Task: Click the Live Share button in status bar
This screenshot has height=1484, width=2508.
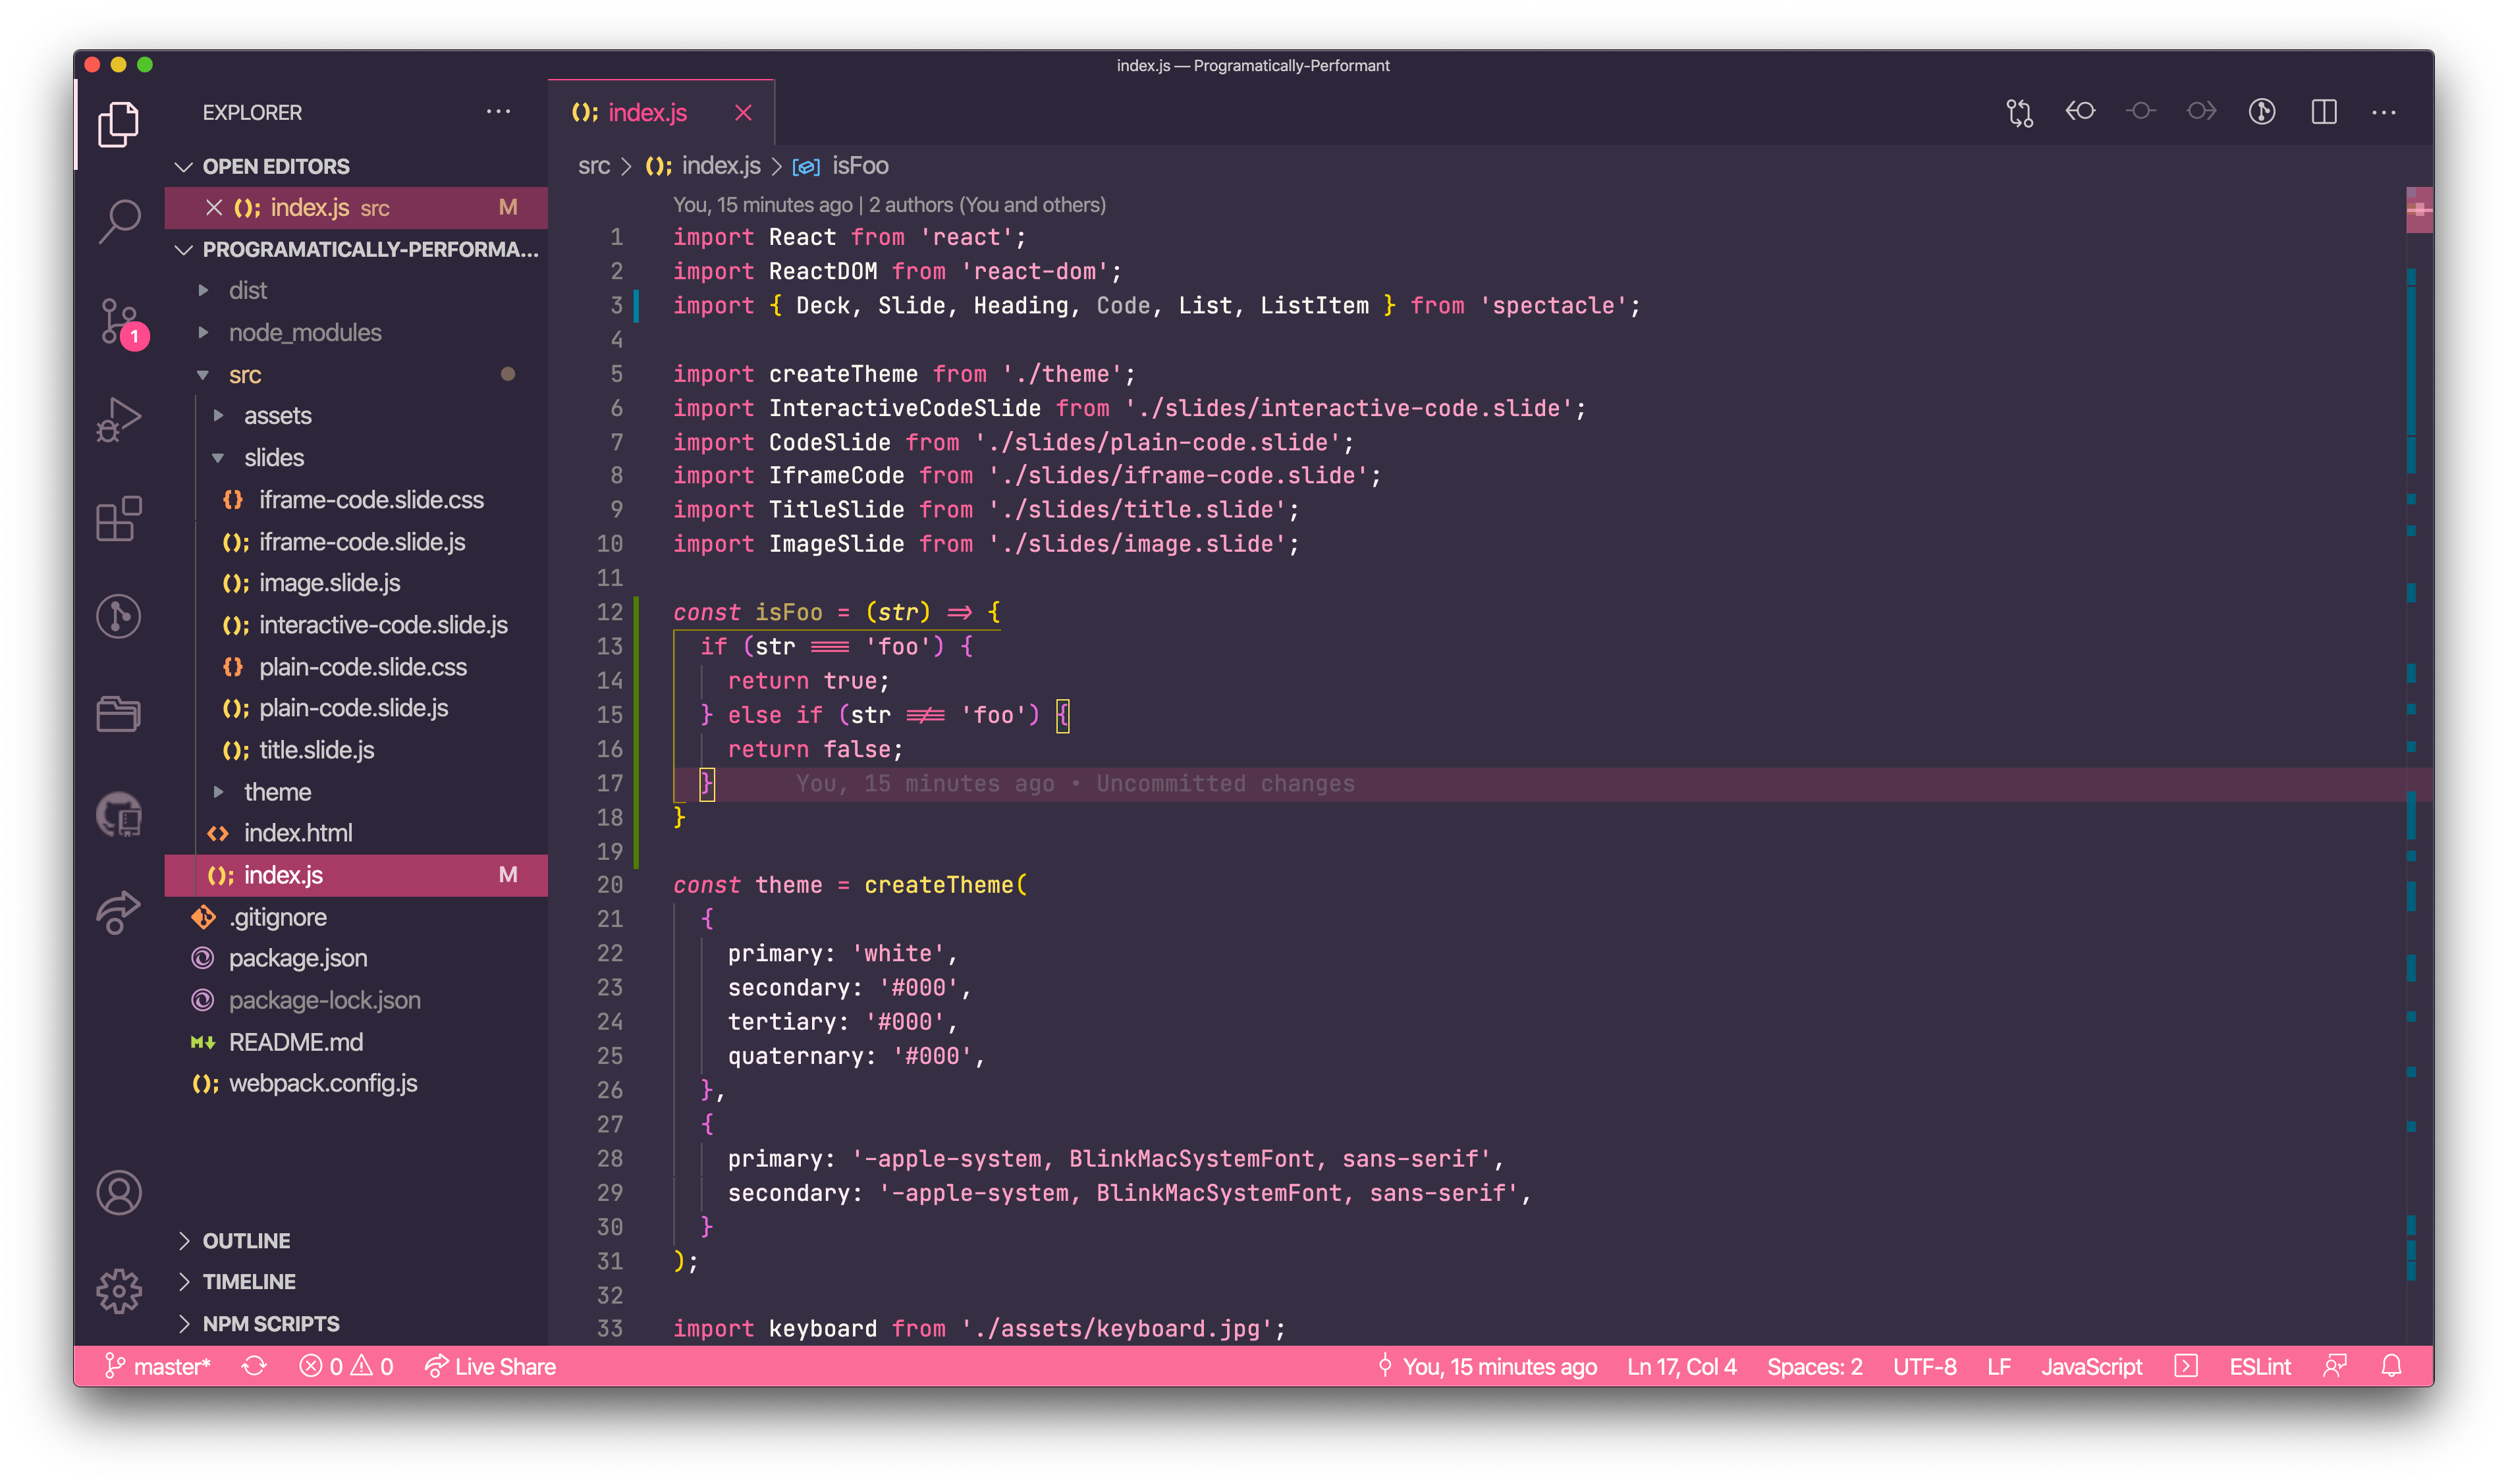Action: coord(490,1366)
